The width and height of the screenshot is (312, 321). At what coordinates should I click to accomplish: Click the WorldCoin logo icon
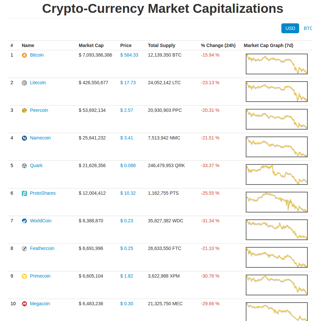coord(24,221)
